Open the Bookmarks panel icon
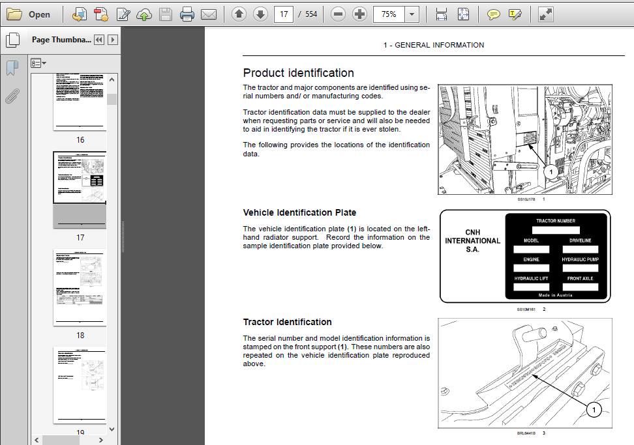The image size is (634, 445). [x=12, y=68]
